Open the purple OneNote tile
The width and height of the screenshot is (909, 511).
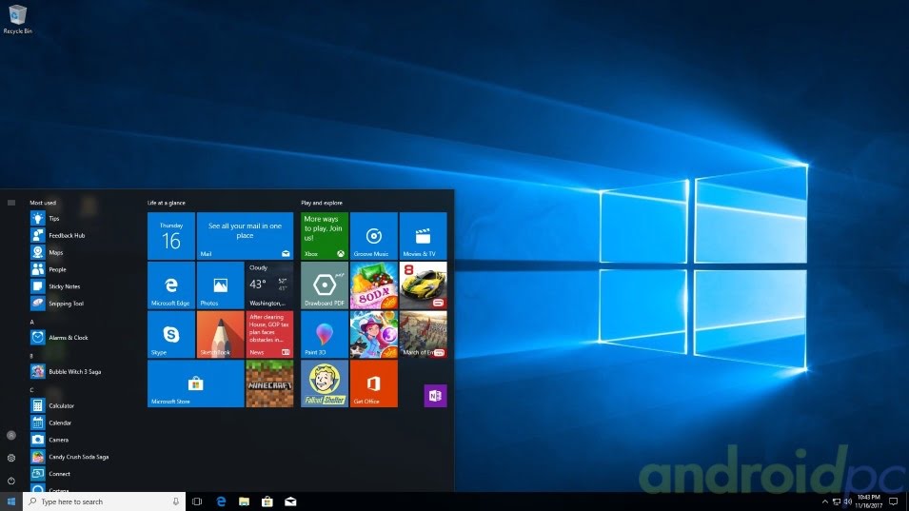point(435,396)
